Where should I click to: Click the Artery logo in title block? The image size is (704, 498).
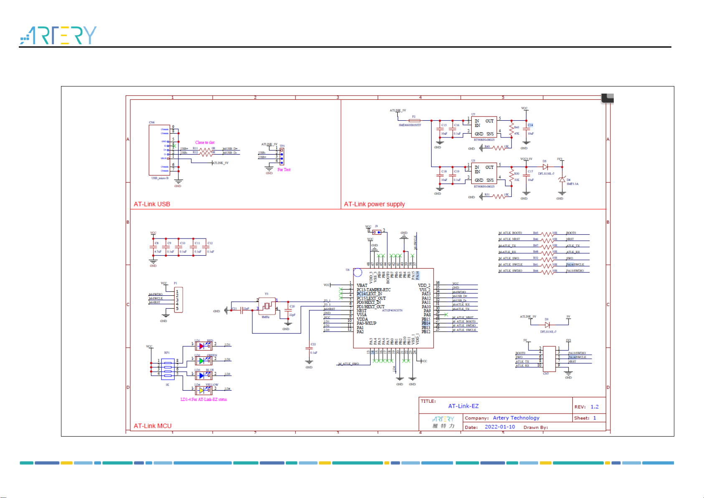443,422
